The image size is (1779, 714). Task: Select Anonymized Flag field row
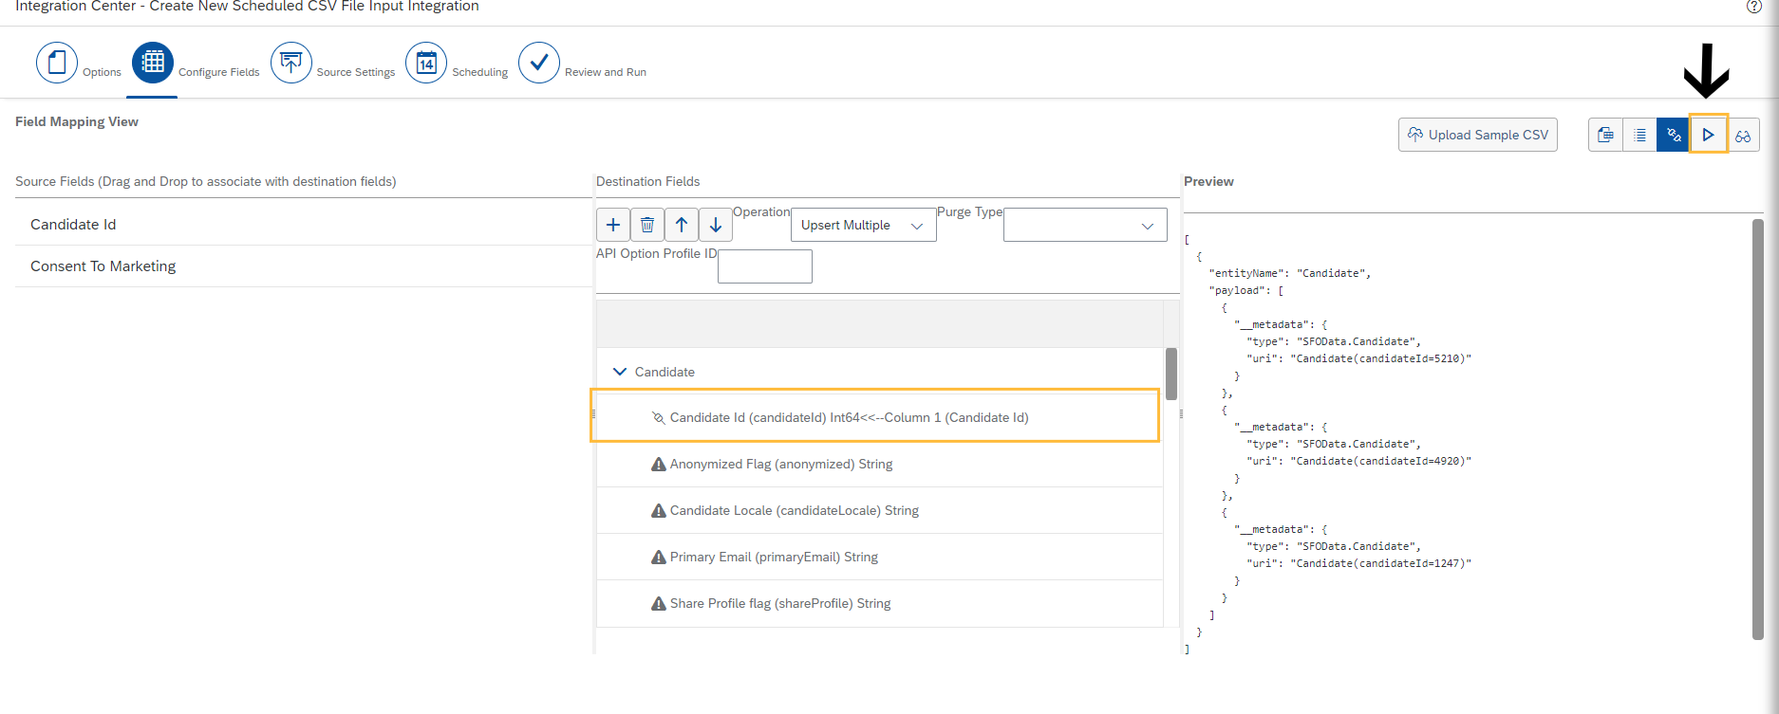coord(879,464)
